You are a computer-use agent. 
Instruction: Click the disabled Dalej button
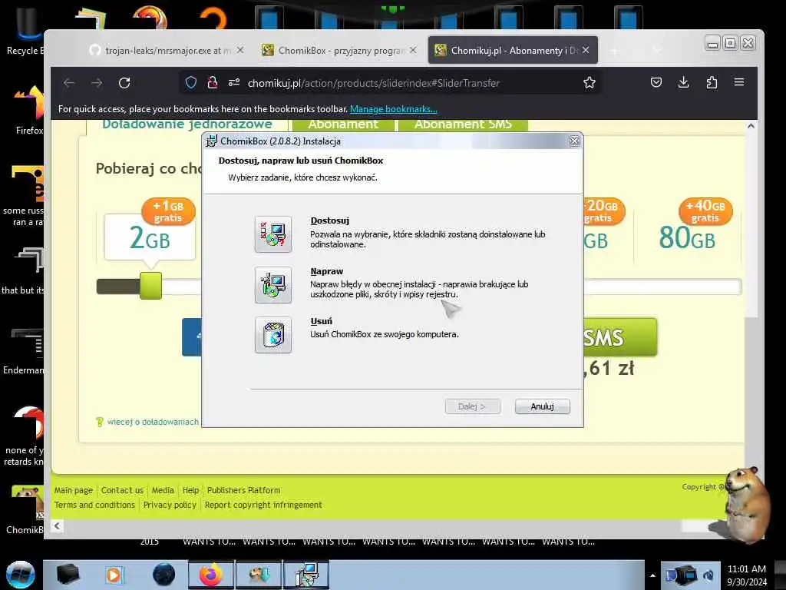pos(472,406)
